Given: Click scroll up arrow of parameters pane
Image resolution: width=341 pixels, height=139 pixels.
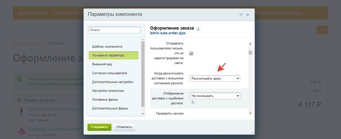Looking at the screenshot, I should point(250,44).
